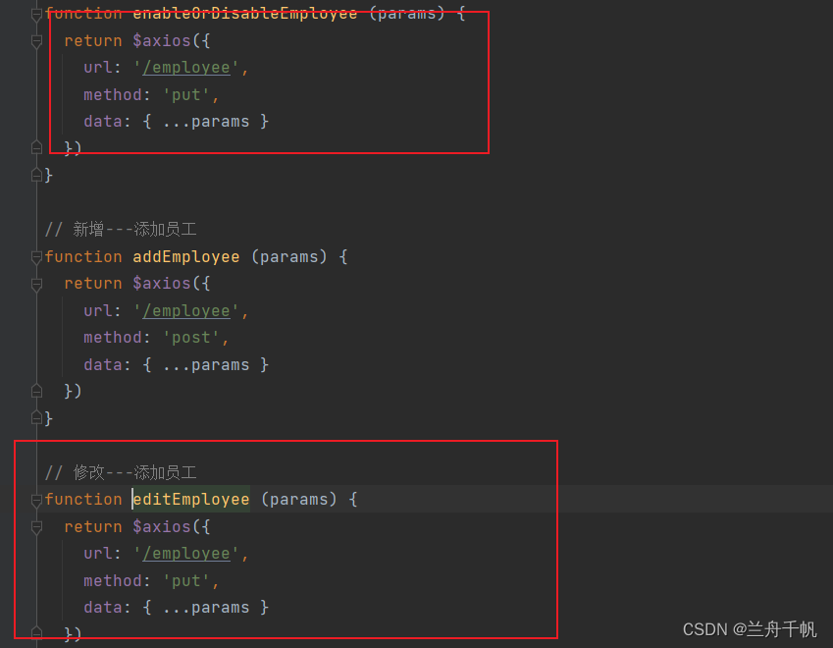Click the addEmployee function name

185,257
